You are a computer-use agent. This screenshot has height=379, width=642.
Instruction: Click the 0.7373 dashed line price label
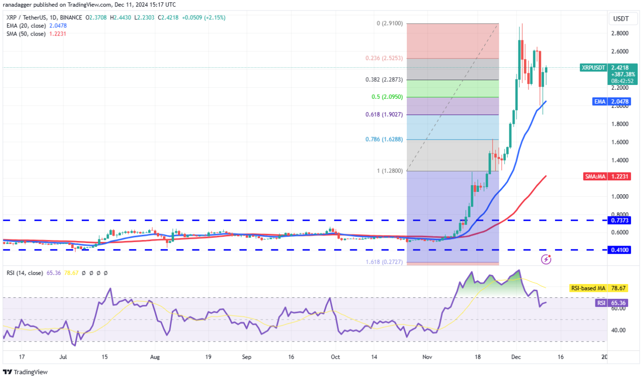[x=619, y=220]
